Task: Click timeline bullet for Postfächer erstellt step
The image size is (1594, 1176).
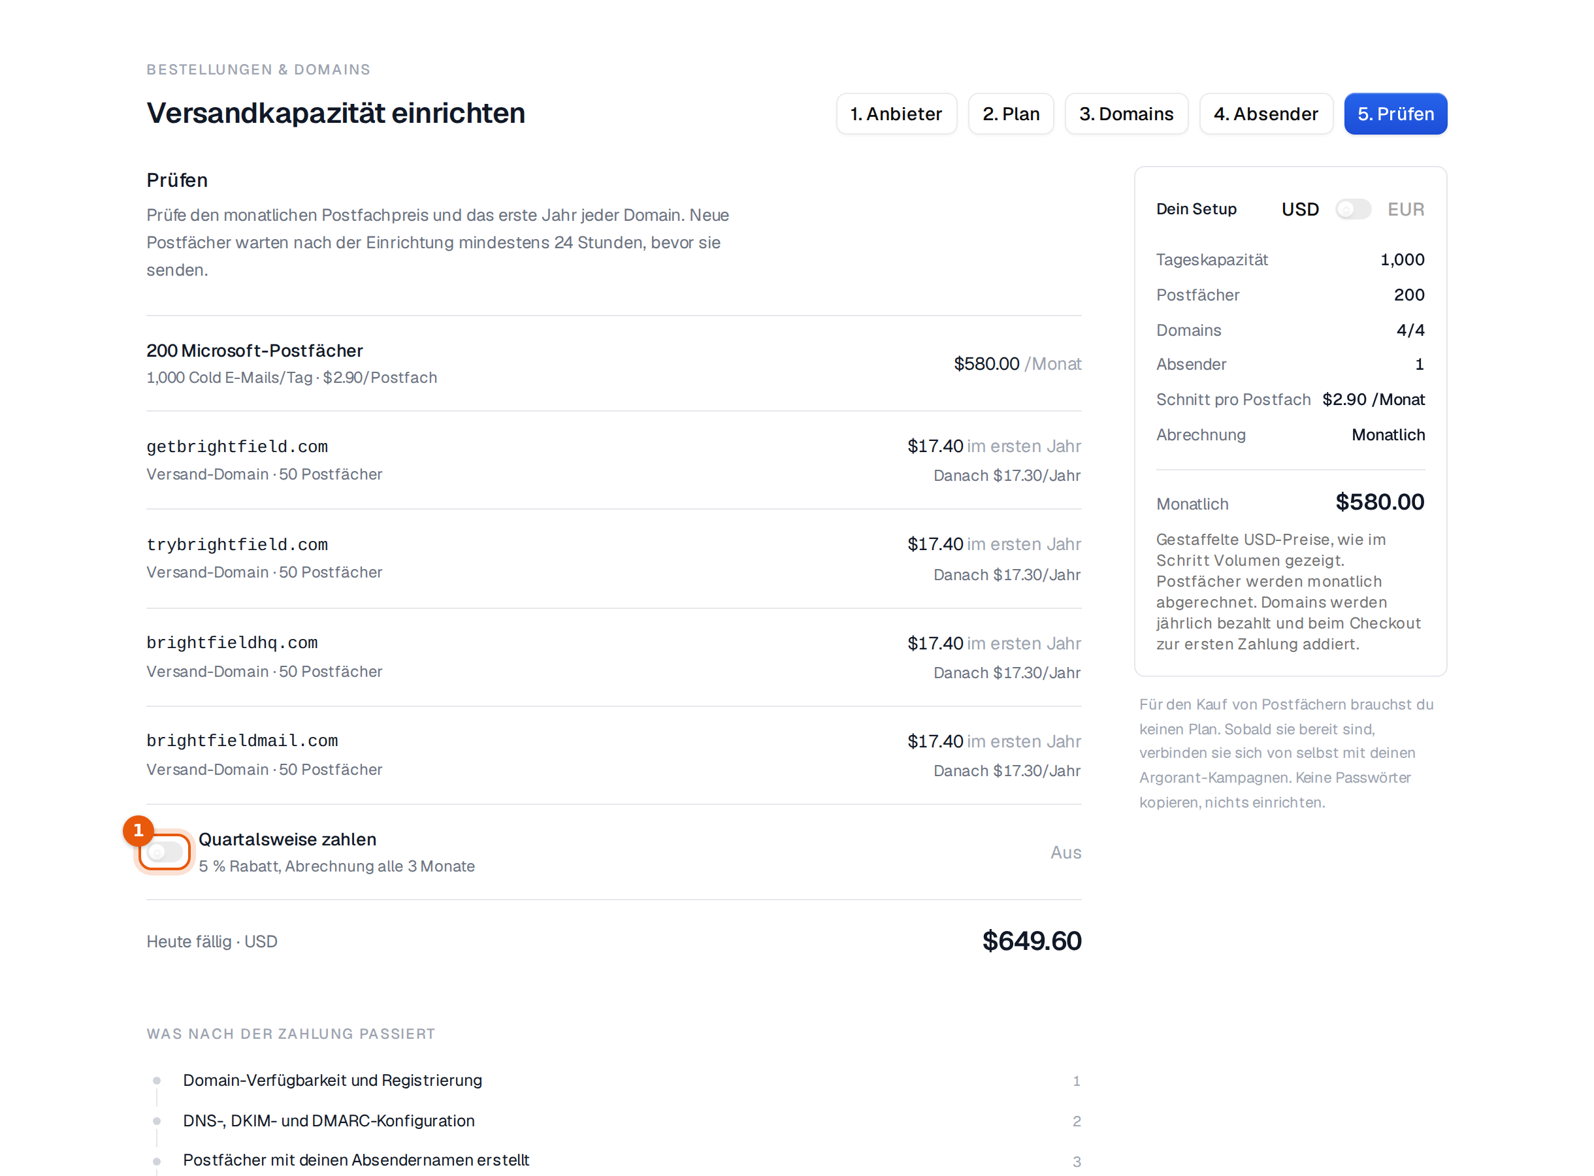Action: tap(157, 1161)
